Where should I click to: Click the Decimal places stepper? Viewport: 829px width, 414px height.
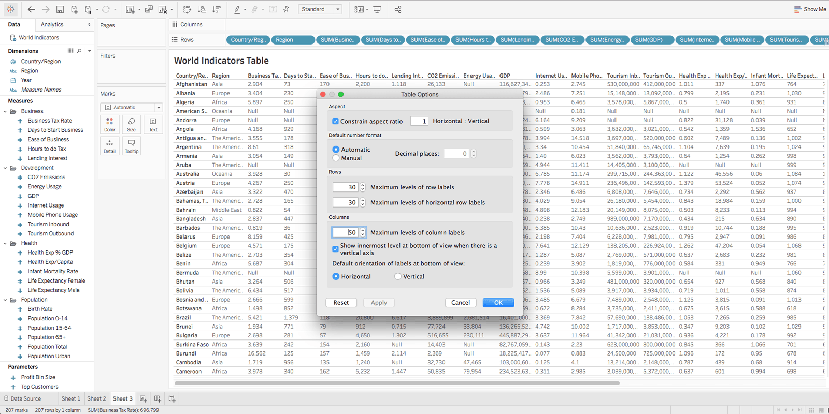474,153
